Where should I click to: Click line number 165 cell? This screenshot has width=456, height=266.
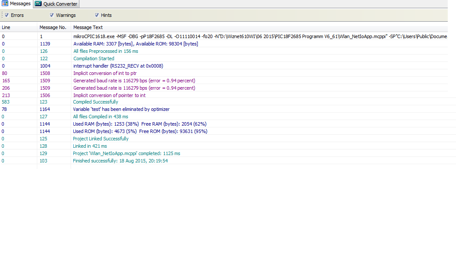click(x=6, y=81)
